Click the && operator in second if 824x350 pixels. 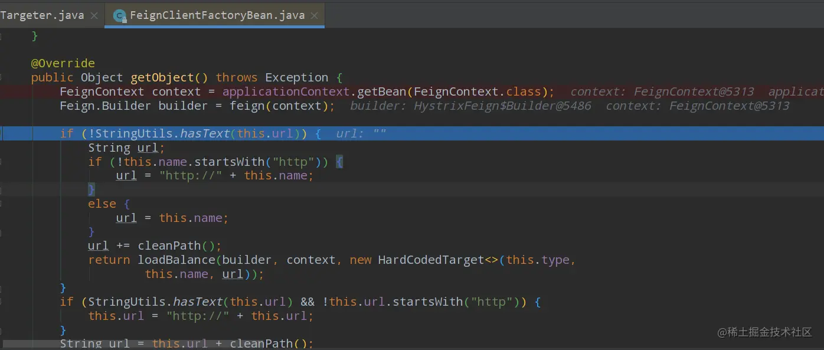point(308,302)
